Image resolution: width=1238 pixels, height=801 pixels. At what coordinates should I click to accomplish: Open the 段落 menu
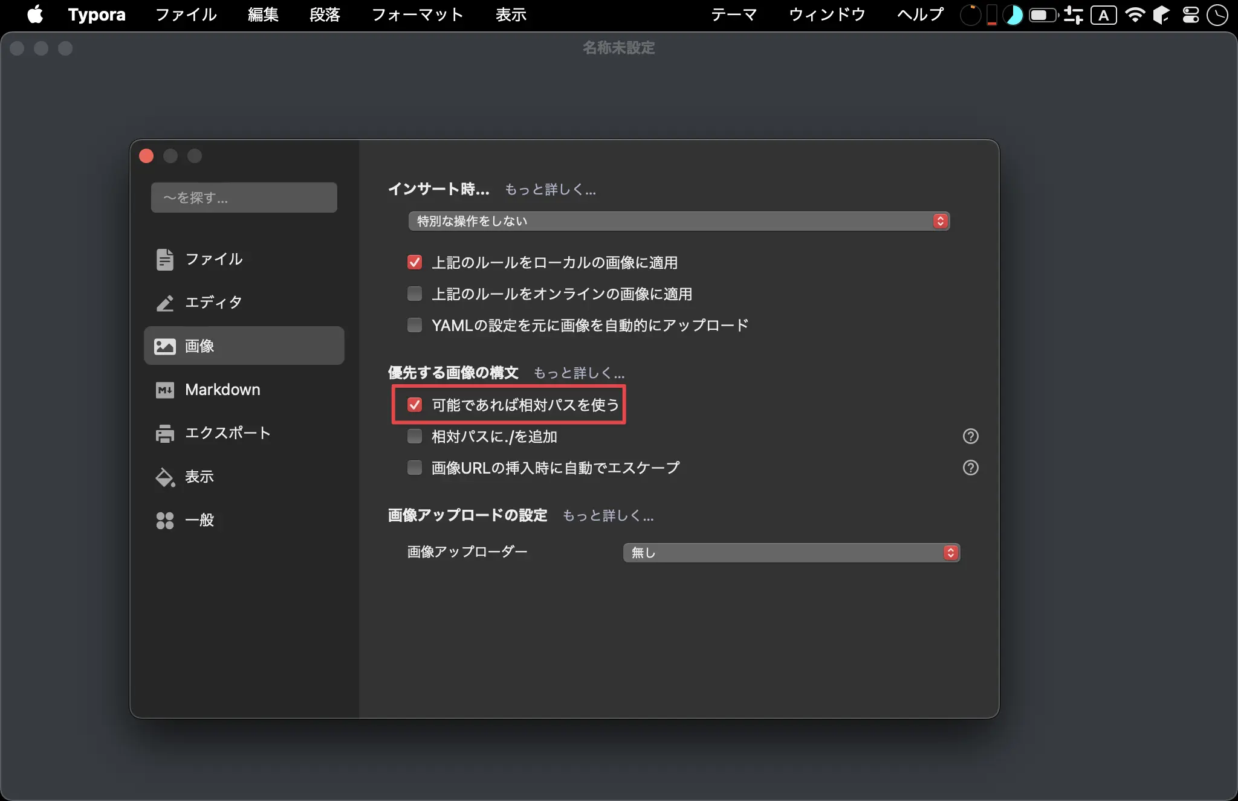pos(325,14)
